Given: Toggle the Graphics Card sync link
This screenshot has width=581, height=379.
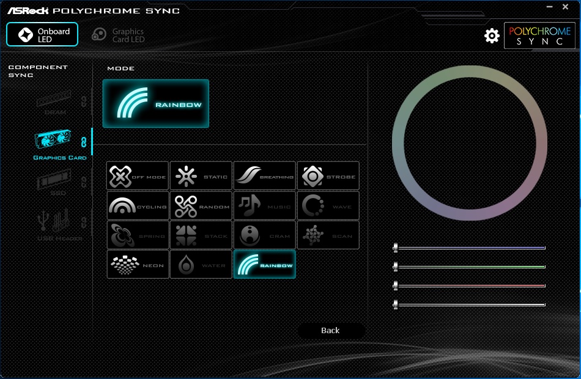Looking at the screenshot, I should coord(84,141).
